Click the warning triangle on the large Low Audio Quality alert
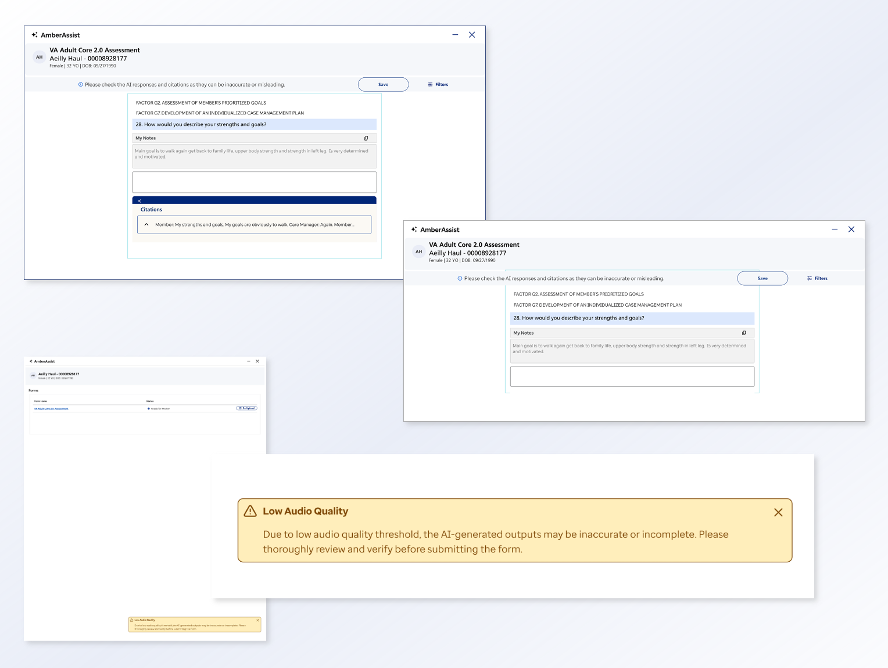Screen dimensions: 888x668 tap(250, 511)
